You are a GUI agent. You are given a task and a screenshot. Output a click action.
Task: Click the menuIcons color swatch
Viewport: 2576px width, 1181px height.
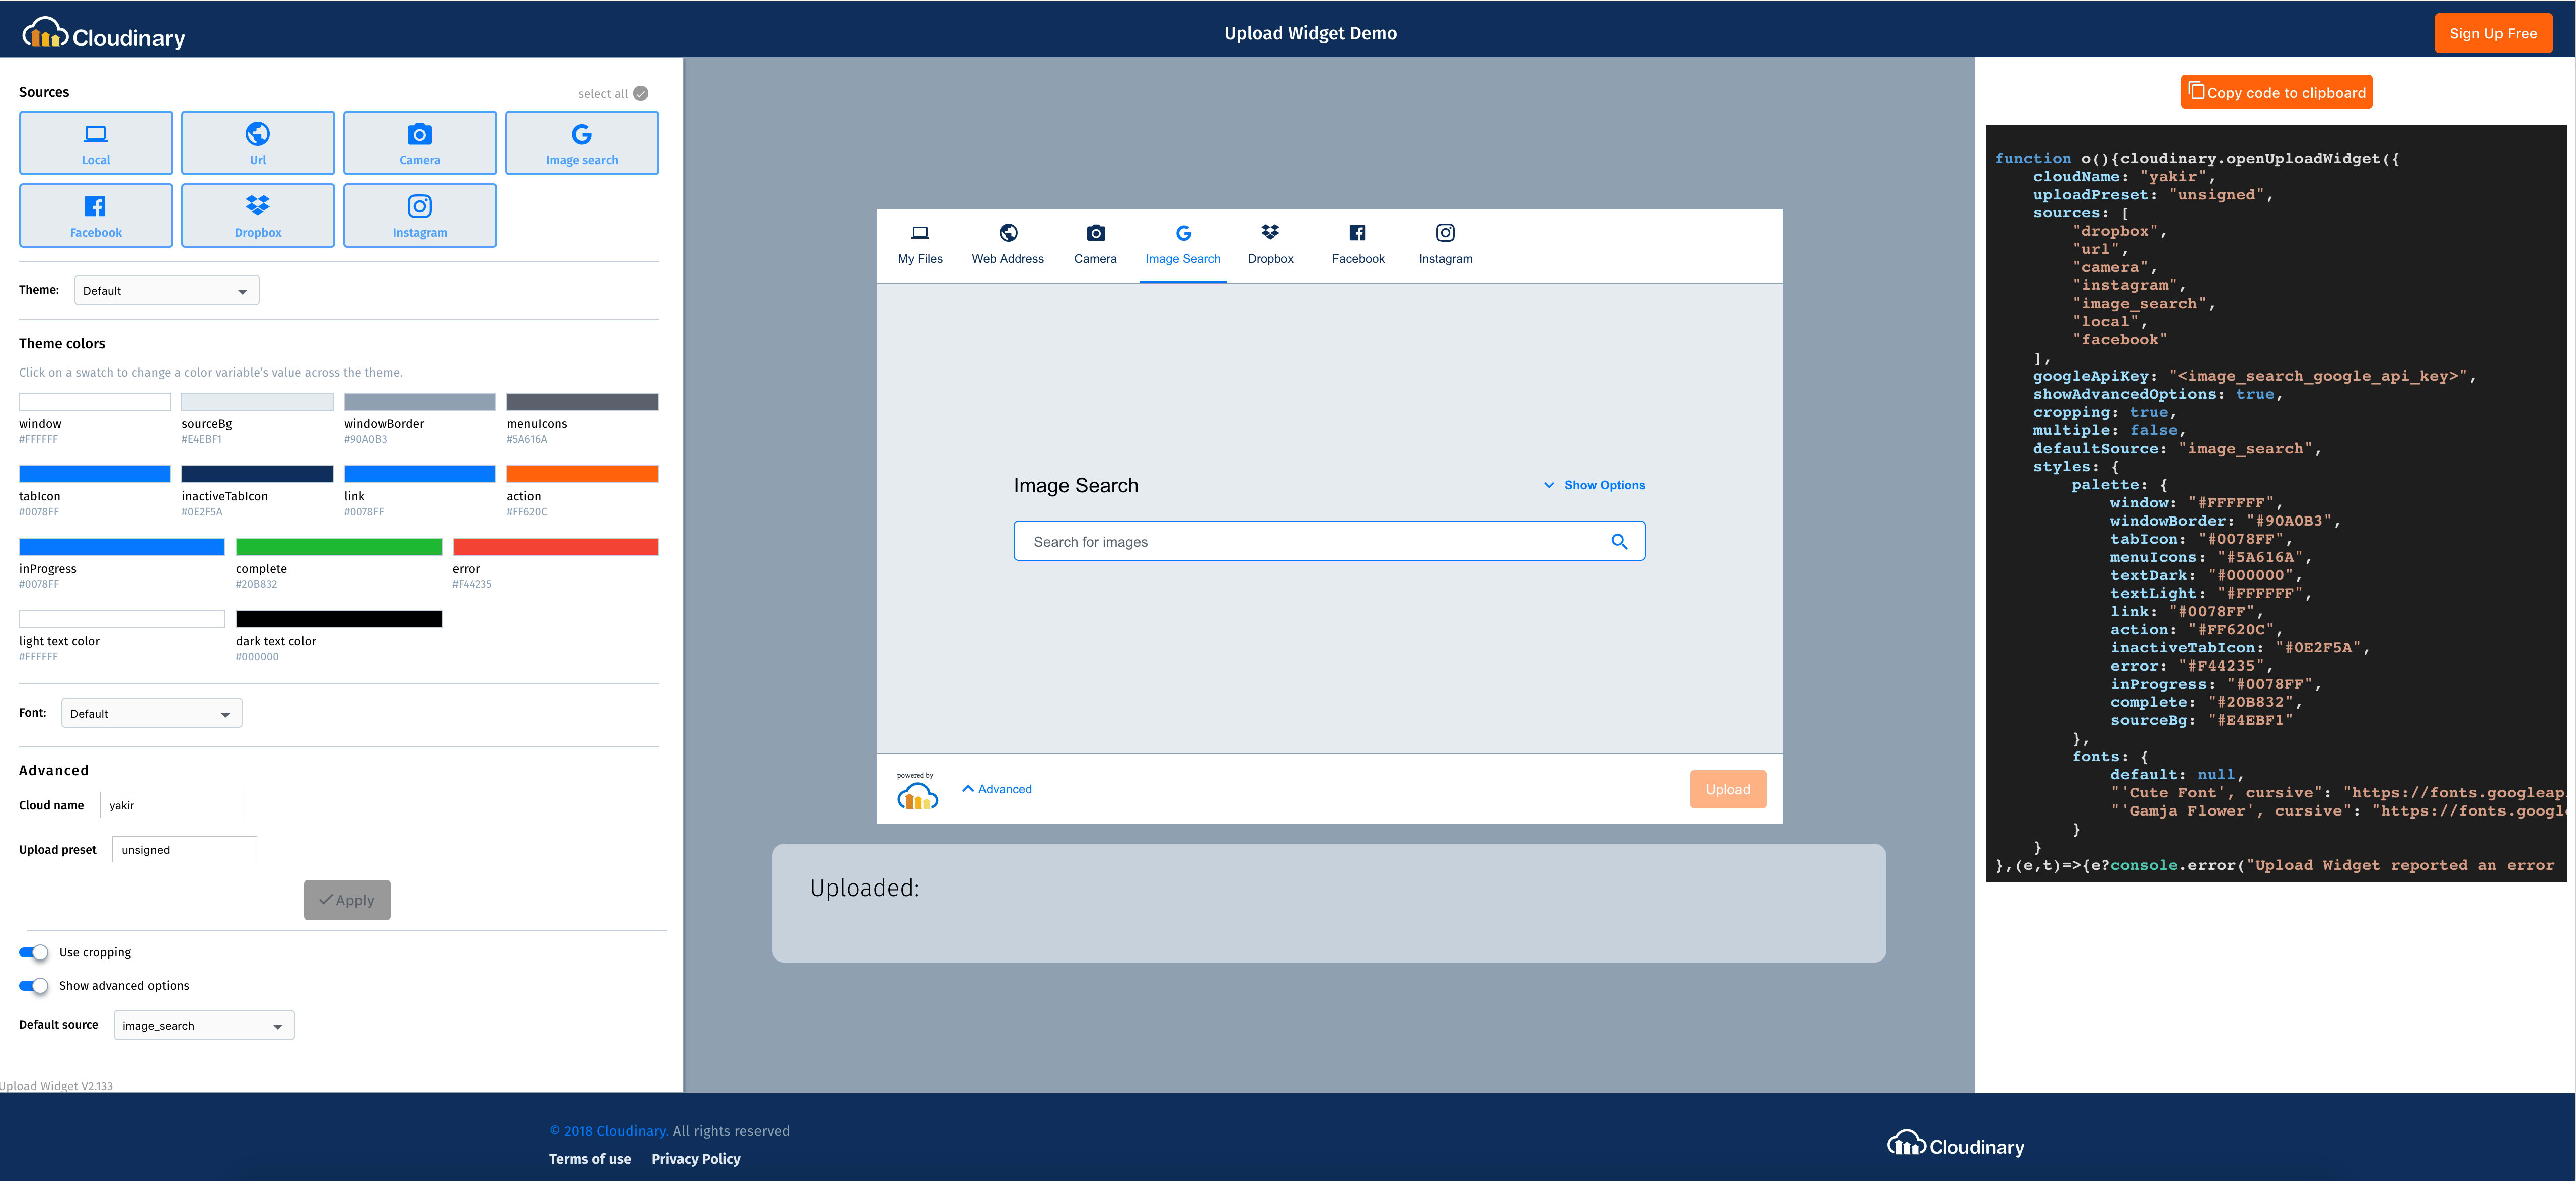[582, 402]
